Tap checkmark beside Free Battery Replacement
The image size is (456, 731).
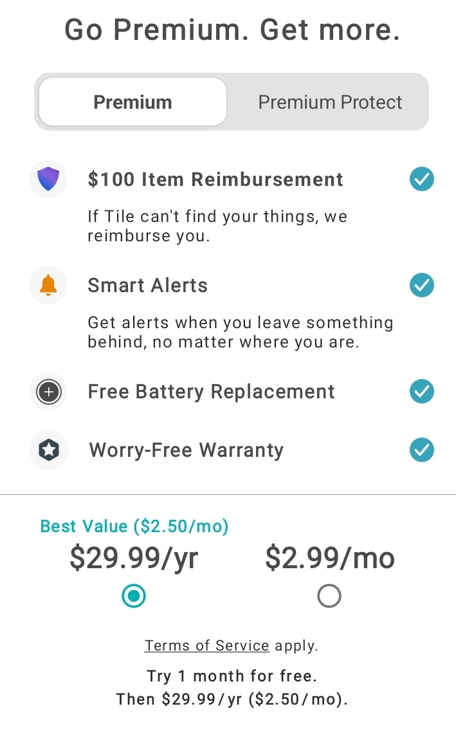point(422,391)
